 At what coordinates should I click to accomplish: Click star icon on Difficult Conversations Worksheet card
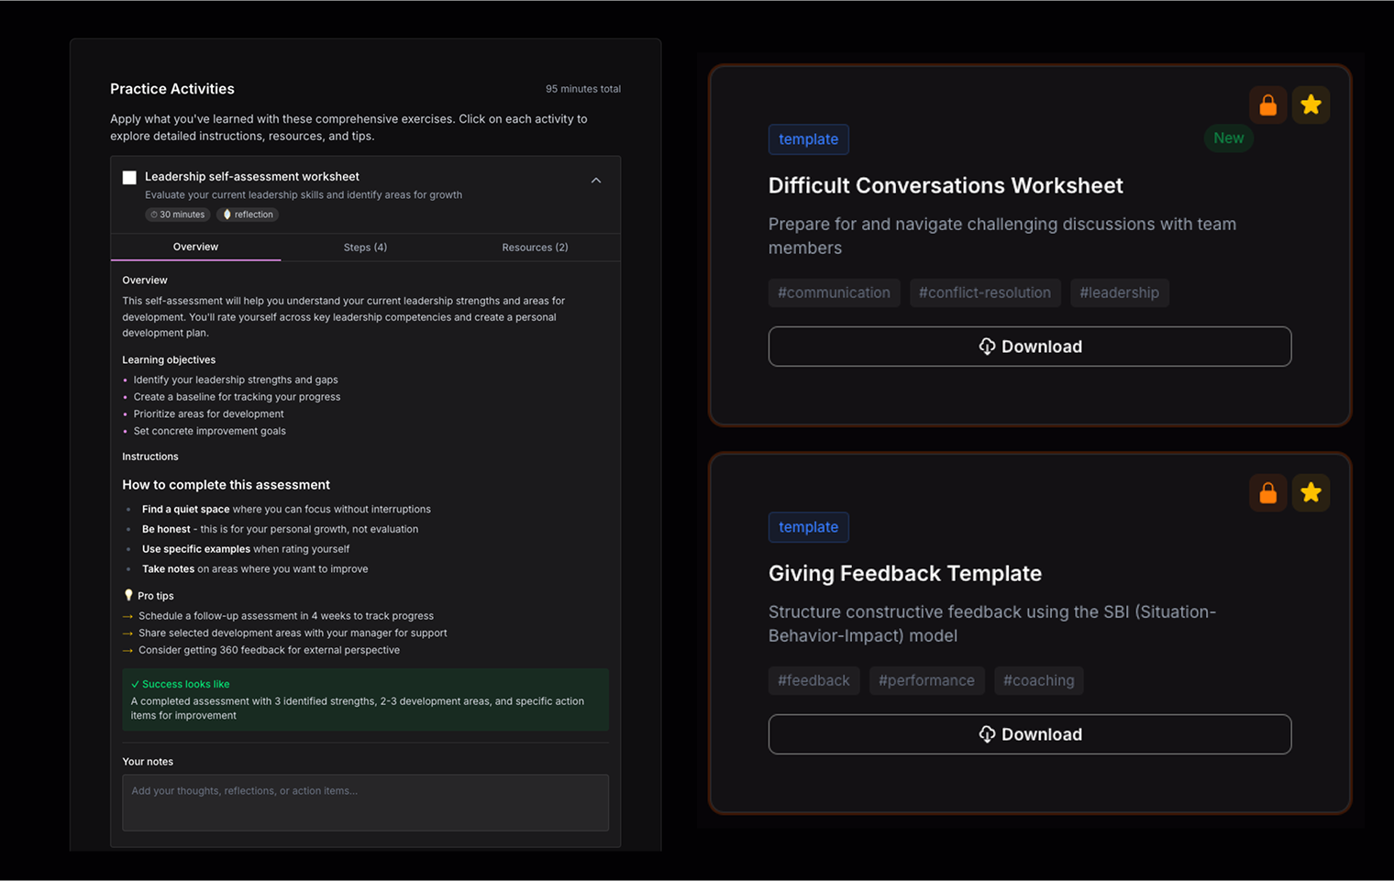tap(1311, 105)
